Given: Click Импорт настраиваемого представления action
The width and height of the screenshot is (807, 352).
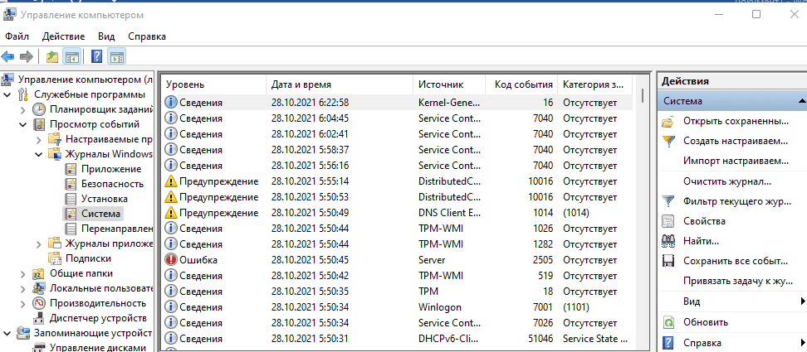Looking at the screenshot, I should tap(735, 161).
